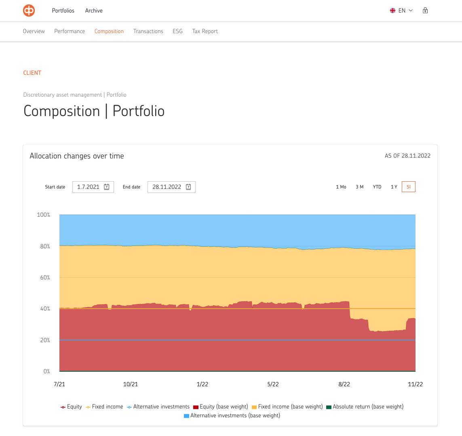Toggle Equity line legend marker
Viewport: 462px width, 436px height.
tap(63, 407)
